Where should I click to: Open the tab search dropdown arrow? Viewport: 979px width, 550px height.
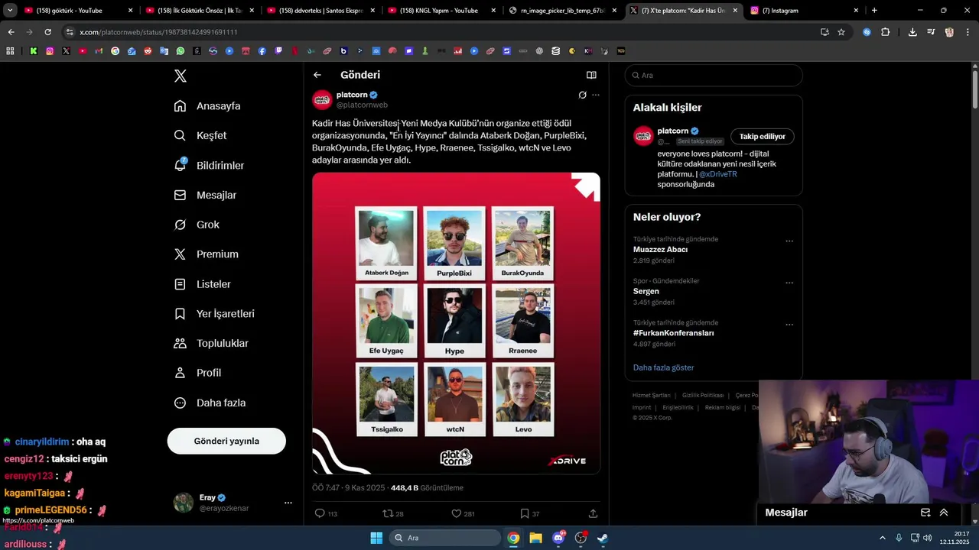10,11
